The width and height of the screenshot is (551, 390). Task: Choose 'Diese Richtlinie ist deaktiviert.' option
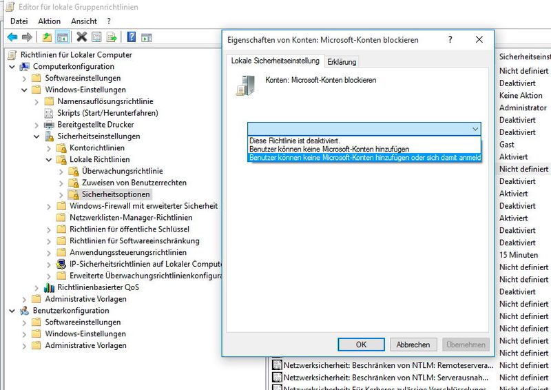(x=364, y=141)
